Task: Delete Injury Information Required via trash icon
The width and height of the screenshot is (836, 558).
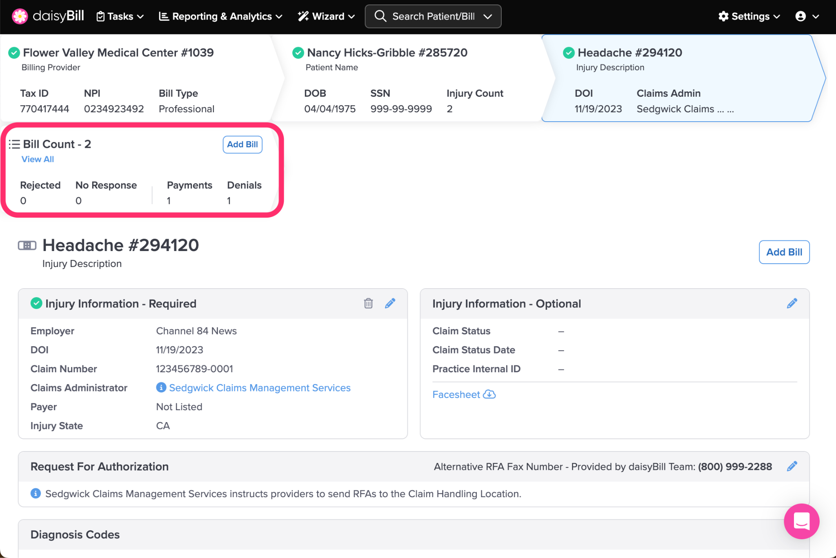Action: tap(368, 303)
